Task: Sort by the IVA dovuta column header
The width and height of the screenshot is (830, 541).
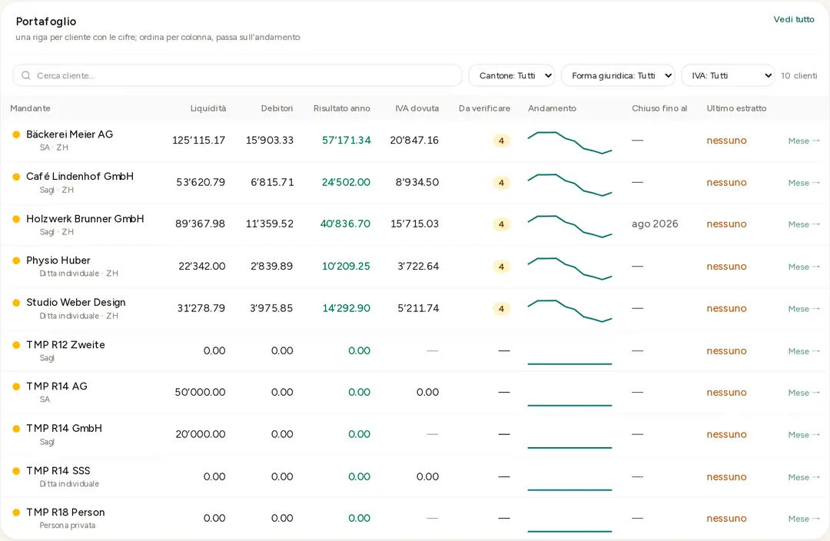Action: point(417,108)
